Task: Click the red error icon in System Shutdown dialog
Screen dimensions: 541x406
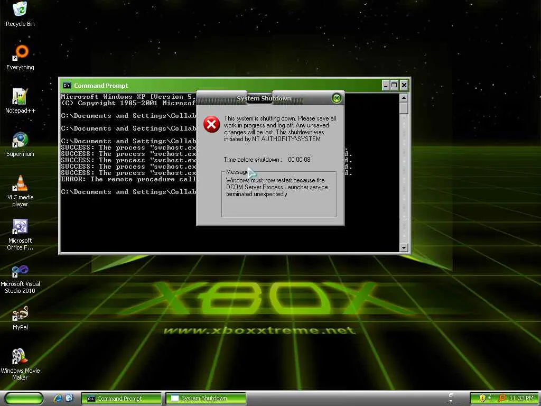Action: pyautogui.click(x=211, y=124)
